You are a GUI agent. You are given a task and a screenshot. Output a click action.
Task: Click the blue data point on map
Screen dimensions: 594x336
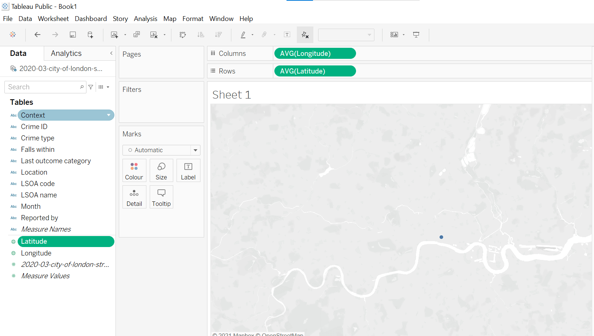pos(441,237)
